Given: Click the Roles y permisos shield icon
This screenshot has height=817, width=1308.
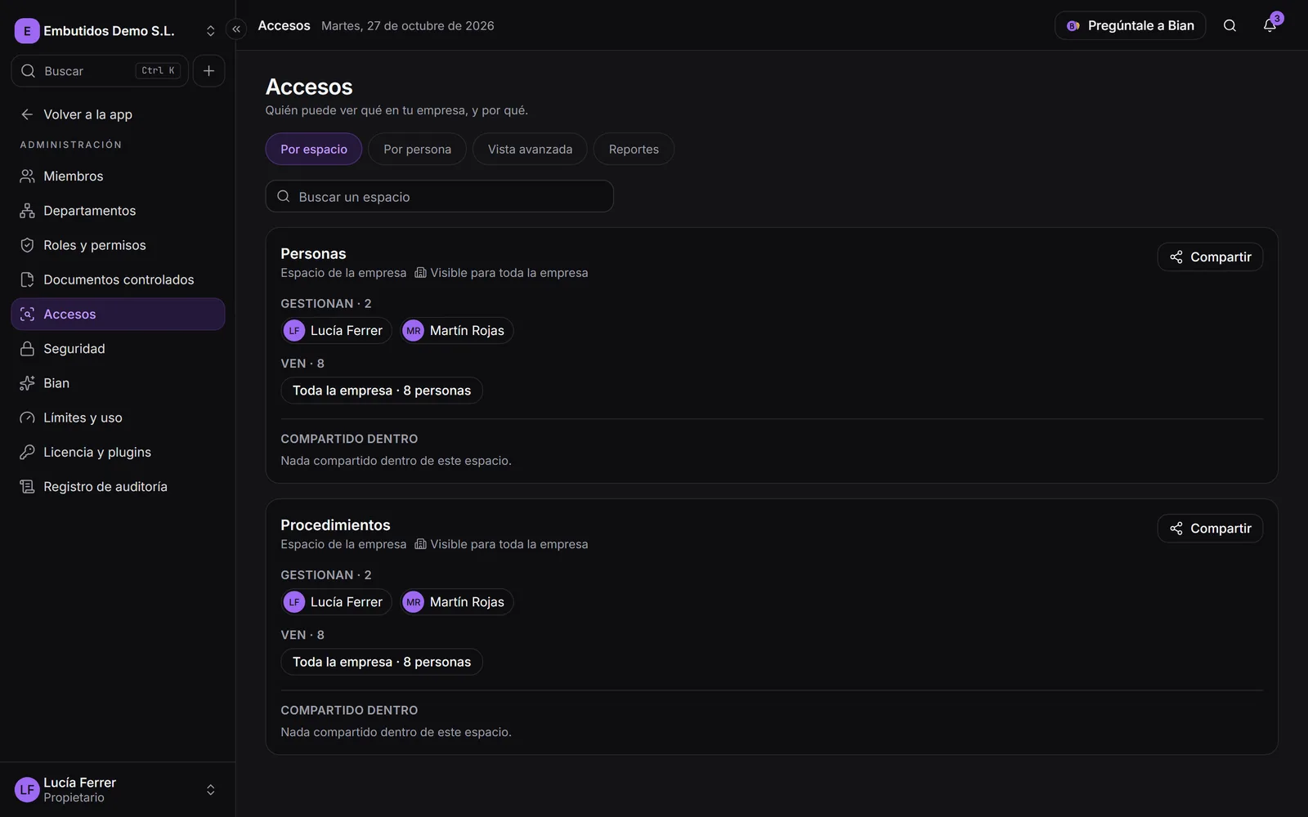Looking at the screenshot, I should tap(27, 245).
